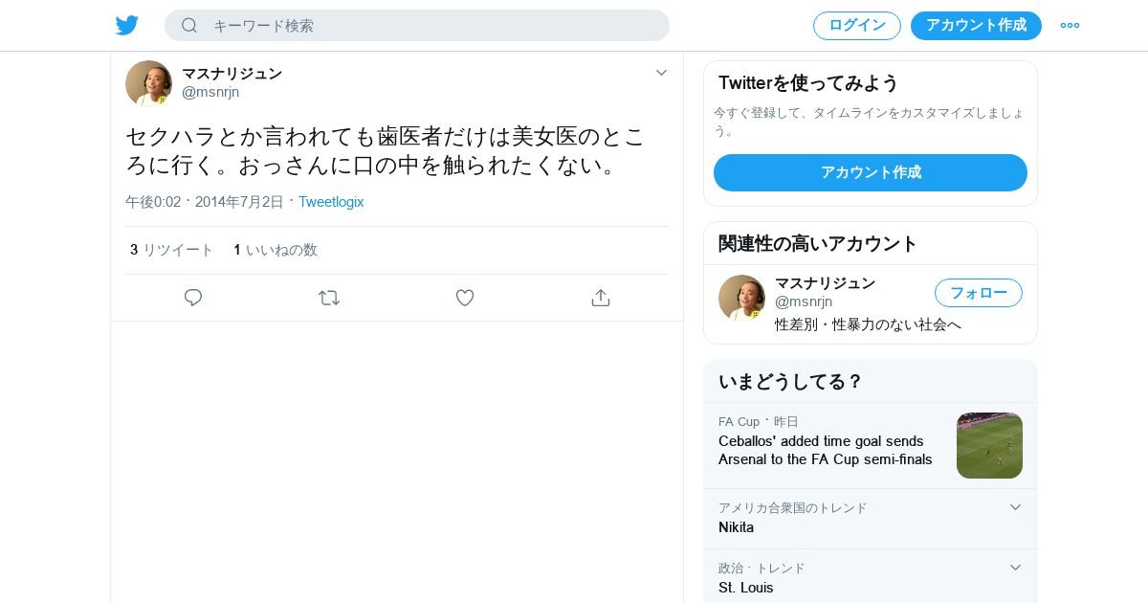Share the tweet via upload icon
This screenshot has height=603, width=1148.
601,298
